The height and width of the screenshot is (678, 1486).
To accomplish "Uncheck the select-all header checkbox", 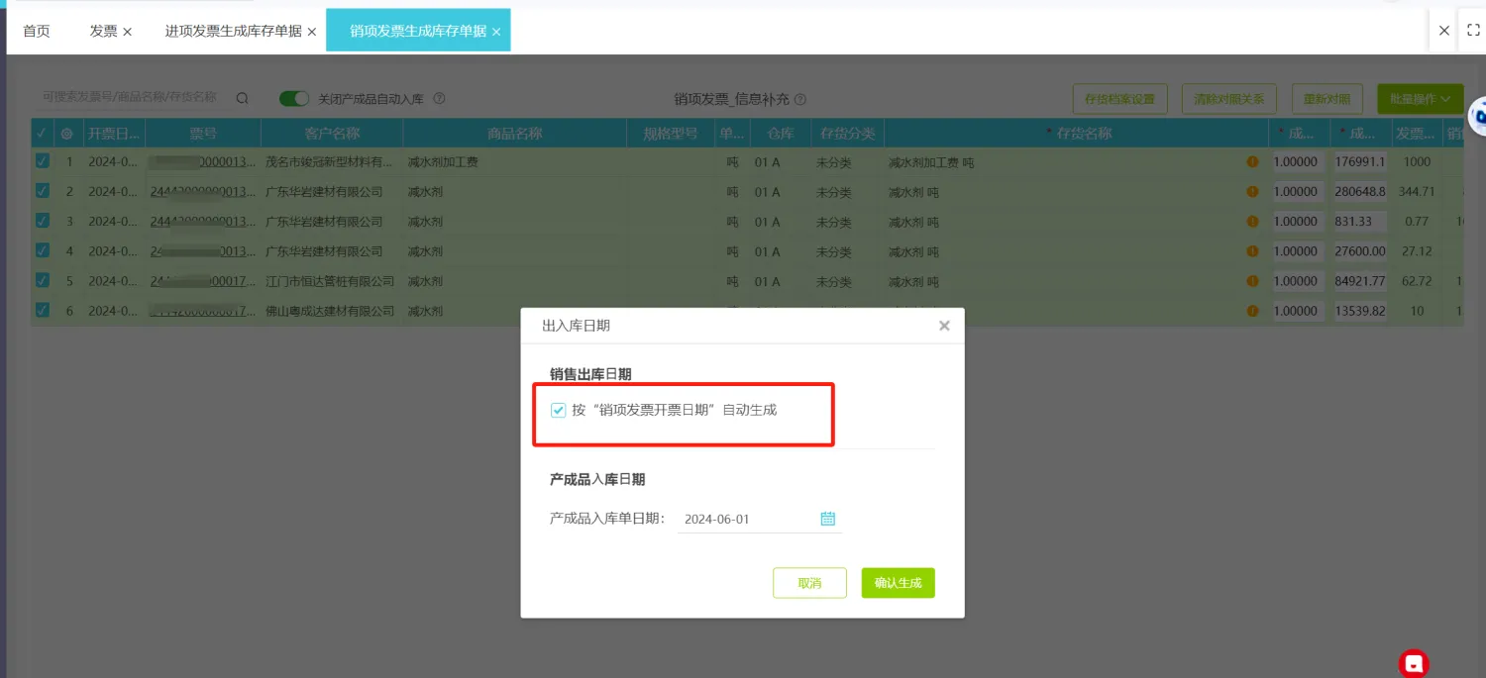I will pyautogui.click(x=42, y=134).
